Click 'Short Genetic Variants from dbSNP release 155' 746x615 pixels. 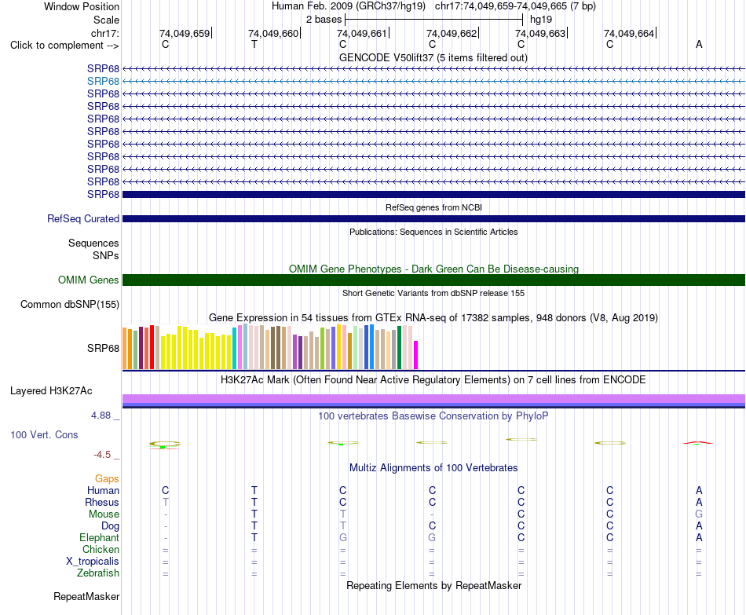point(433,293)
